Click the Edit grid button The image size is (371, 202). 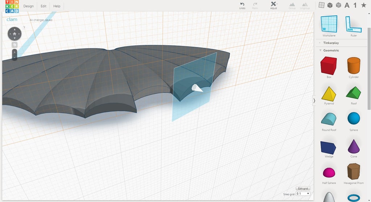303,188
